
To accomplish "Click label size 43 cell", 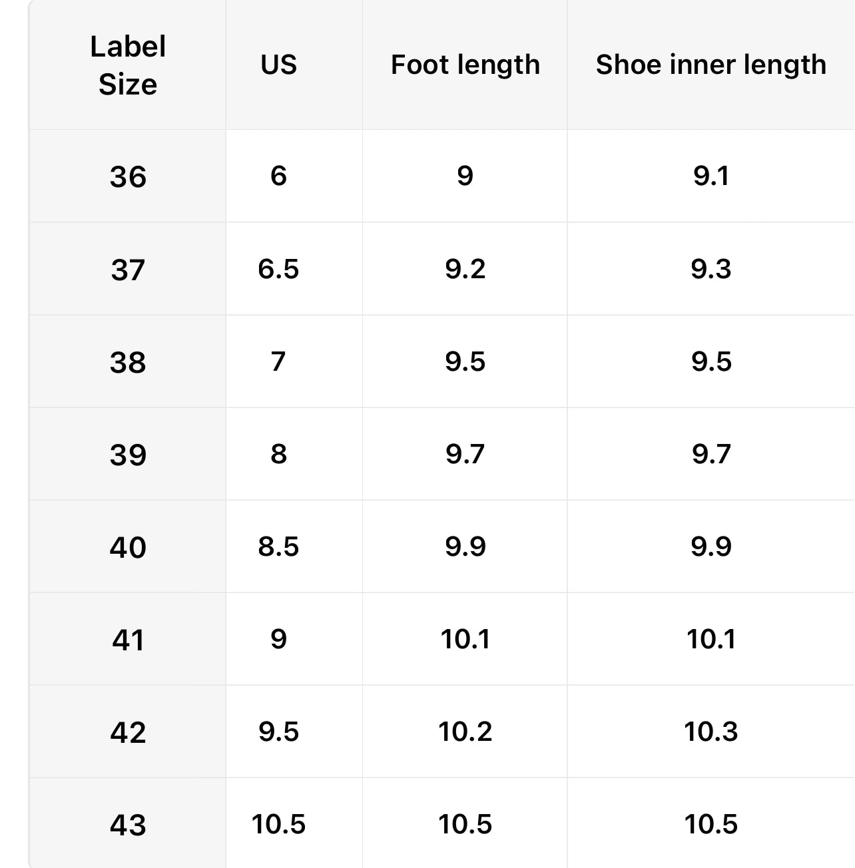I will (128, 824).
